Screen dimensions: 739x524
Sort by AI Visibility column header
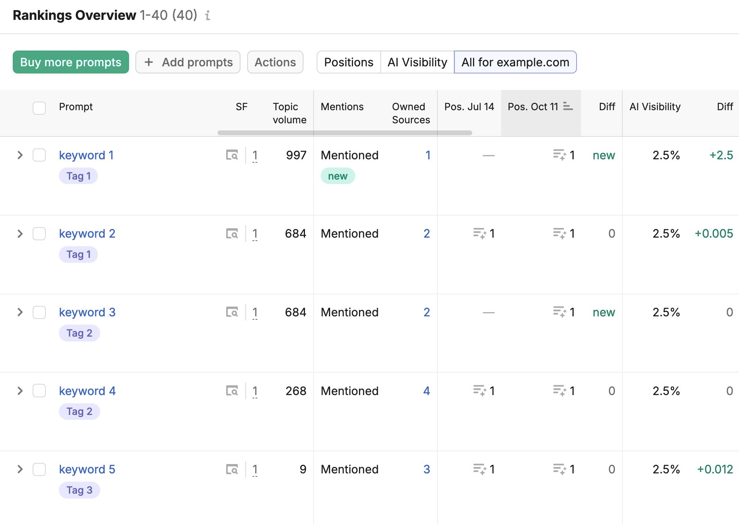pyautogui.click(x=655, y=107)
